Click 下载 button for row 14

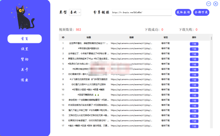[194, 111]
